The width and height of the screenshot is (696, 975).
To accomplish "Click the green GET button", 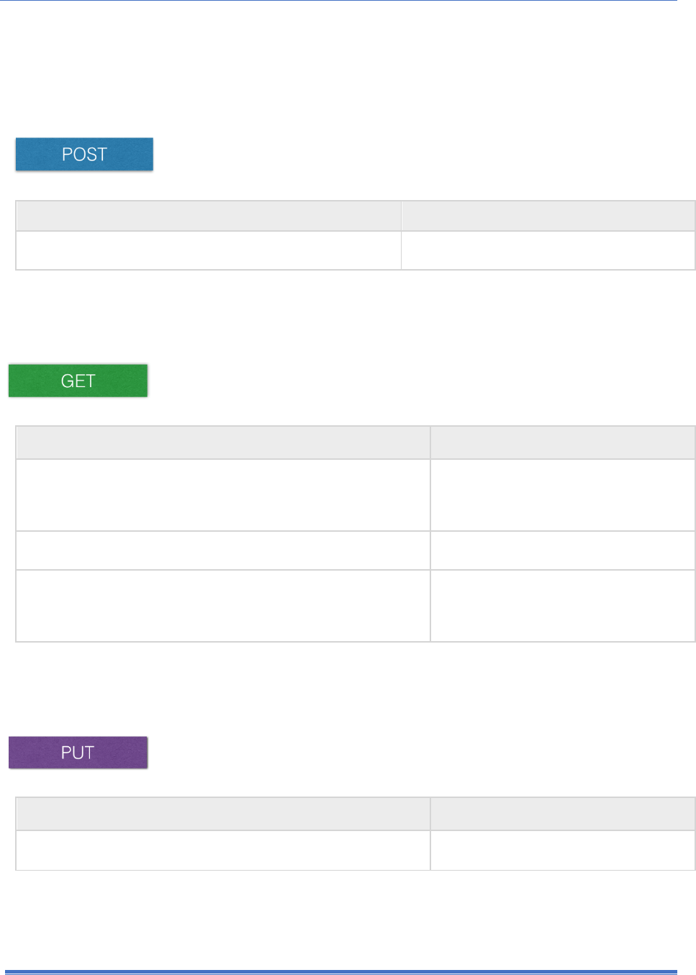I will click(78, 381).
